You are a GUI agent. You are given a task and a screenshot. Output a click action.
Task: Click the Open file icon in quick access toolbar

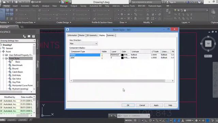tap(8, 2)
